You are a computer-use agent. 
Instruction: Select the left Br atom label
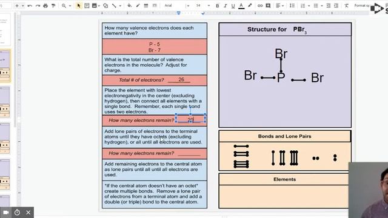[x=250, y=75]
